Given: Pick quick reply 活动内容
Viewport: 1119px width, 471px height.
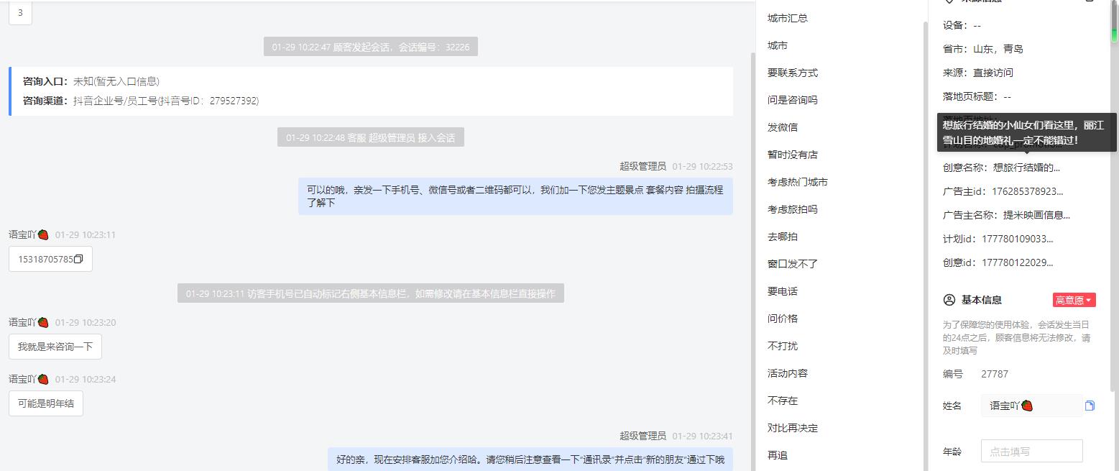Looking at the screenshot, I should [787, 373].
